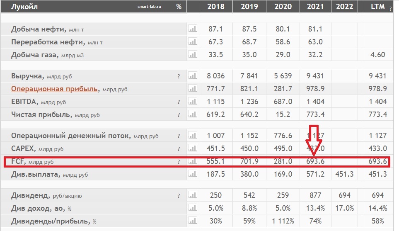Image resolution: width=399 pixels, height=231 pixels.
Task: Click the Лукойл title in header
Action: pos(24,7)
